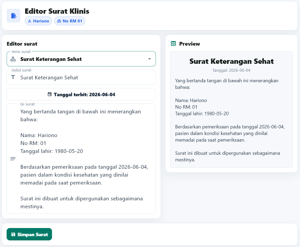This screenshot has width=300, height=247.
Task: Click the eye preview icon
Action: (173, 44)
